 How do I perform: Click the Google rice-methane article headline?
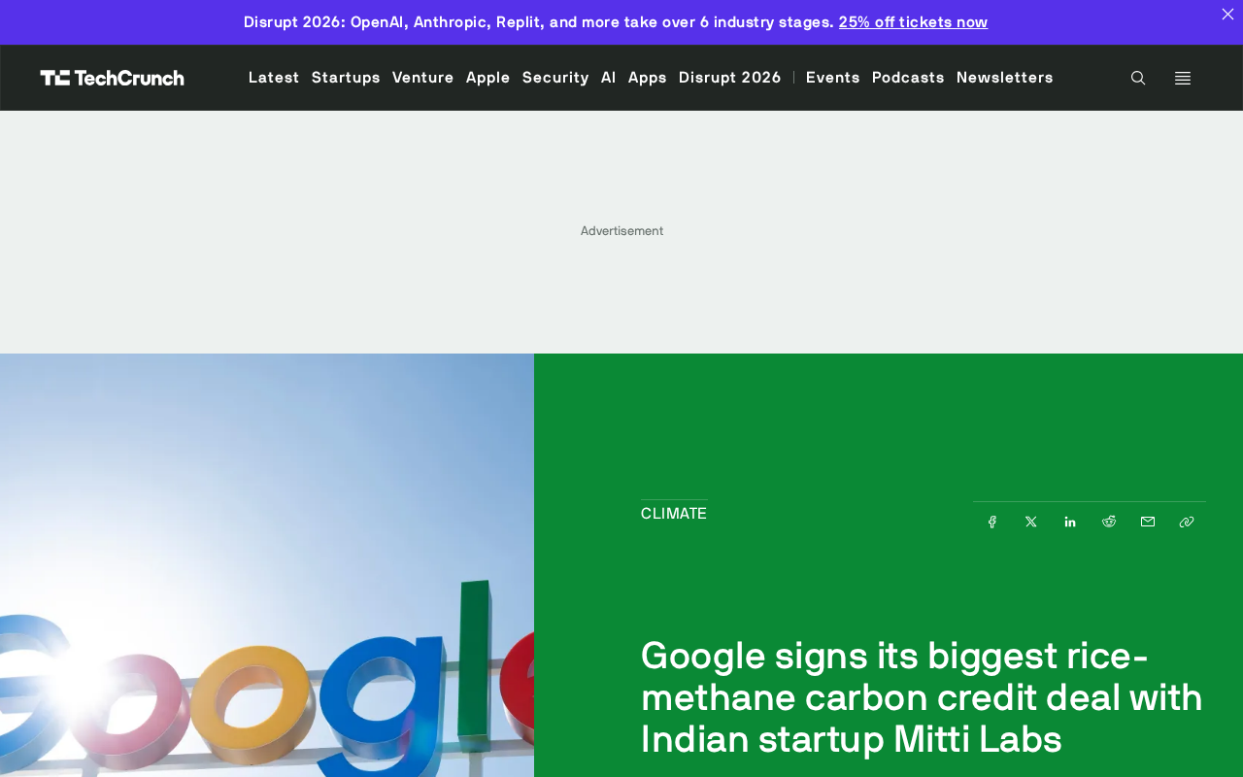tap(922, 697)
